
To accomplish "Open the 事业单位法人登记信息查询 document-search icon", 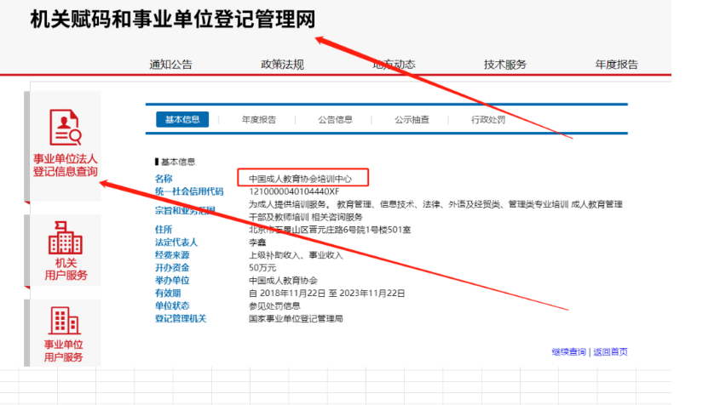I will [x=65, y=128].
